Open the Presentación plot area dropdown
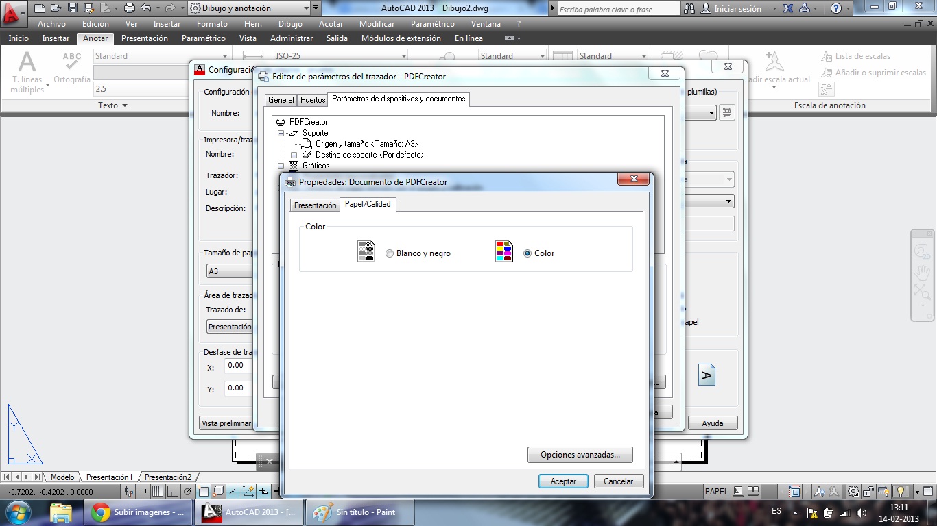The image size is (937, 526). 229,327
